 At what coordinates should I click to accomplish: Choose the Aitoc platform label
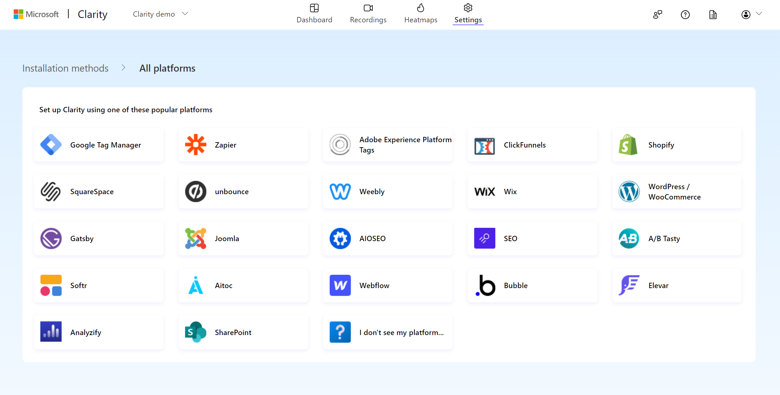pos(223,285)
